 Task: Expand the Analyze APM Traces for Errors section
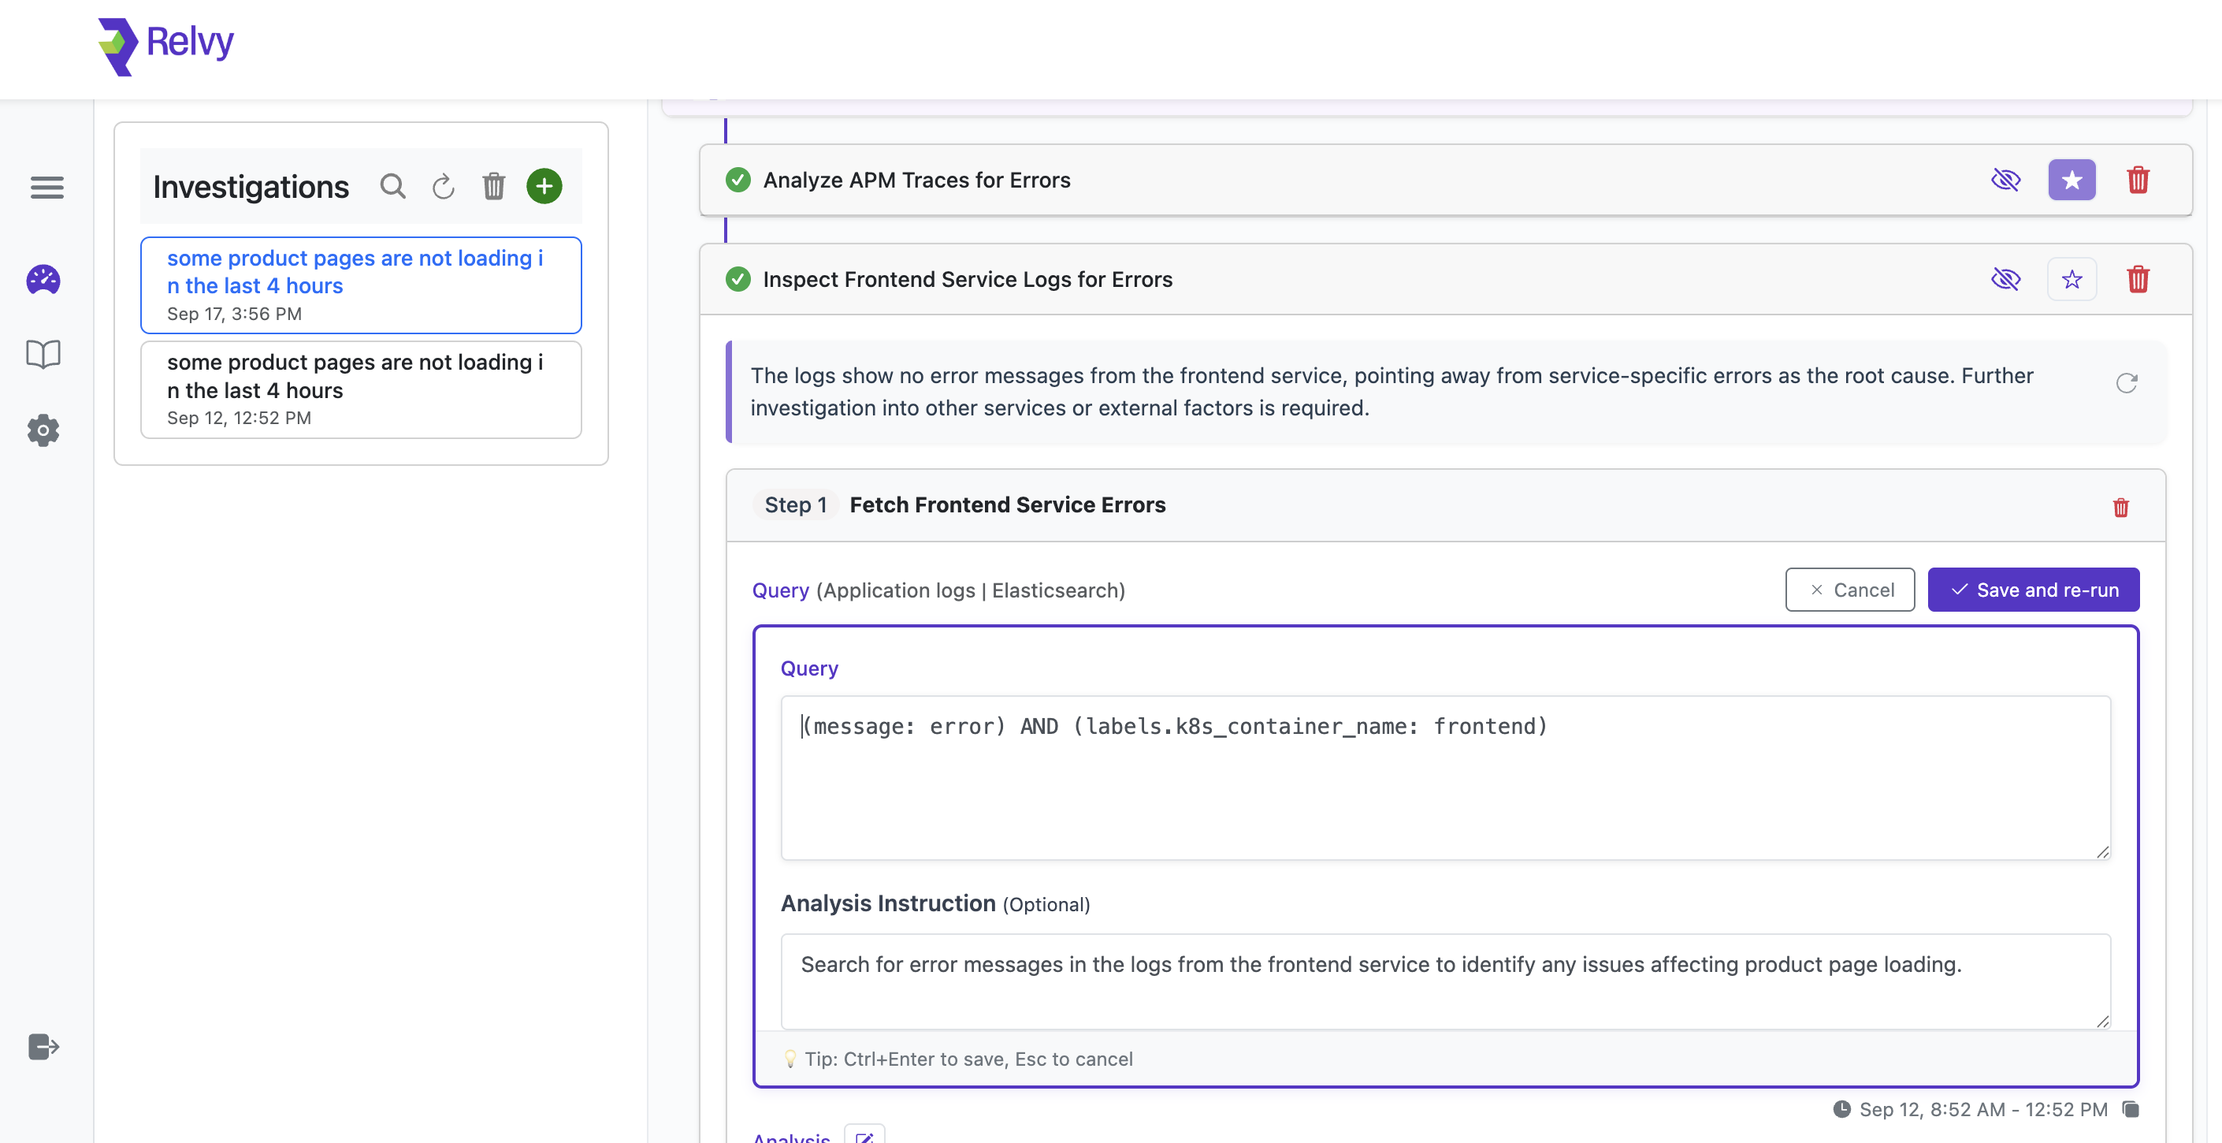point(916,181)
